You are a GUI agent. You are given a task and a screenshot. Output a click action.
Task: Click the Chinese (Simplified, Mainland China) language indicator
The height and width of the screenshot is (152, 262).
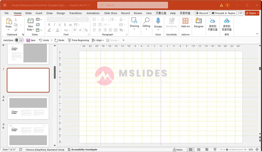pyautogui.click(x=45, y=150)
